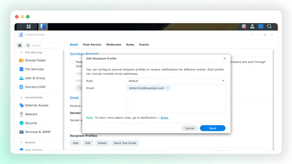The width and height of the screenshot is (292, 164).
Task: Open Terminal & SNMP settings
Action: [x=38, y=132]
